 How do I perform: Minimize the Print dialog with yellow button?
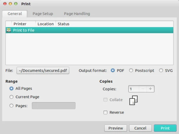(x=10, y=4)
